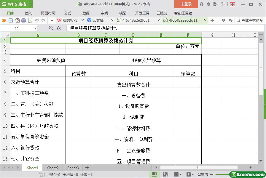Click the export to PDF icon
This screenshot has width=266, height=178.
click(17, 20)
